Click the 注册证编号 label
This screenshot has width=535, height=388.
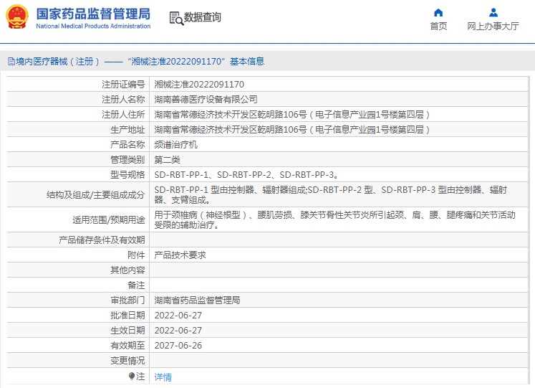tap(123, 85)
